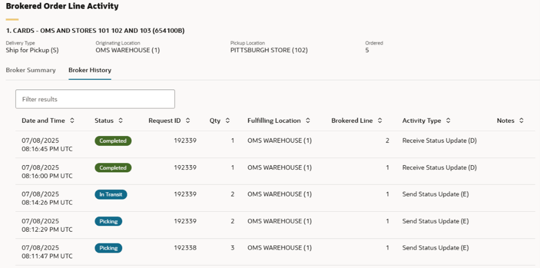Click Send Status Update (E) in In Transit row
The image size is (540, 268).
click(435, 194)
